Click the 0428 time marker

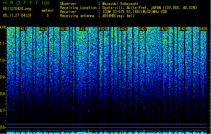coord(163,29)
